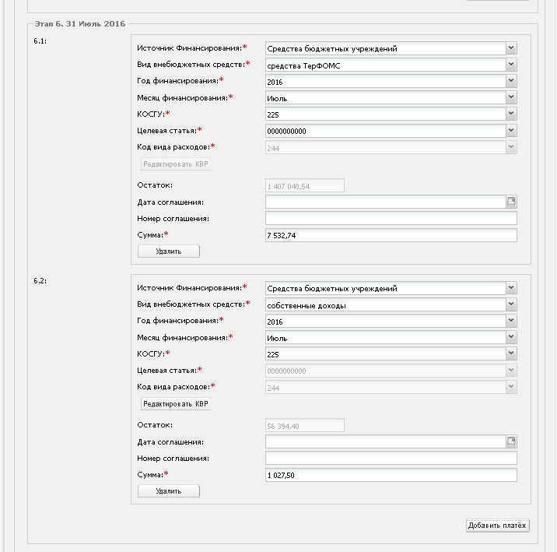Click the Сумма field containing 1 027,50

click(391, 475)
